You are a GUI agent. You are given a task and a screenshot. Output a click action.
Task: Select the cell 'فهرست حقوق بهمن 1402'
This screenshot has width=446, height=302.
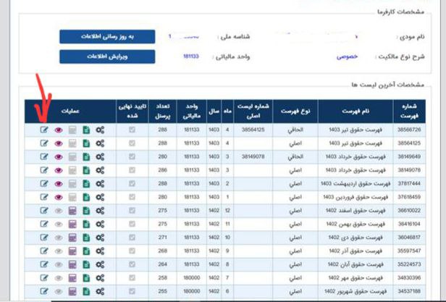click(x=355, y=224)
